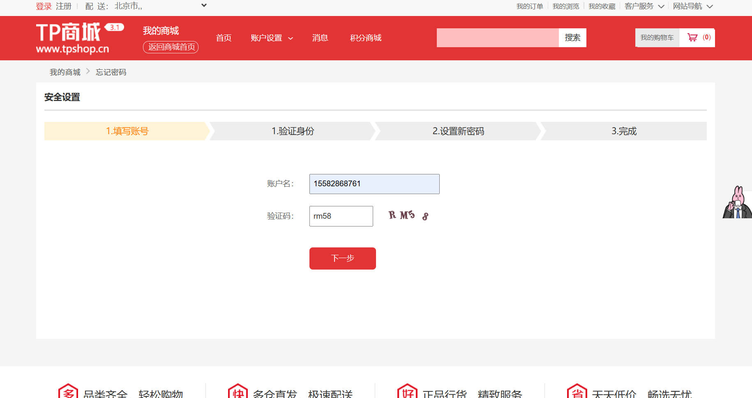Click the 搜索 search button
The width and height of the screenshot is (752, 398).
[x=572, y=37]
